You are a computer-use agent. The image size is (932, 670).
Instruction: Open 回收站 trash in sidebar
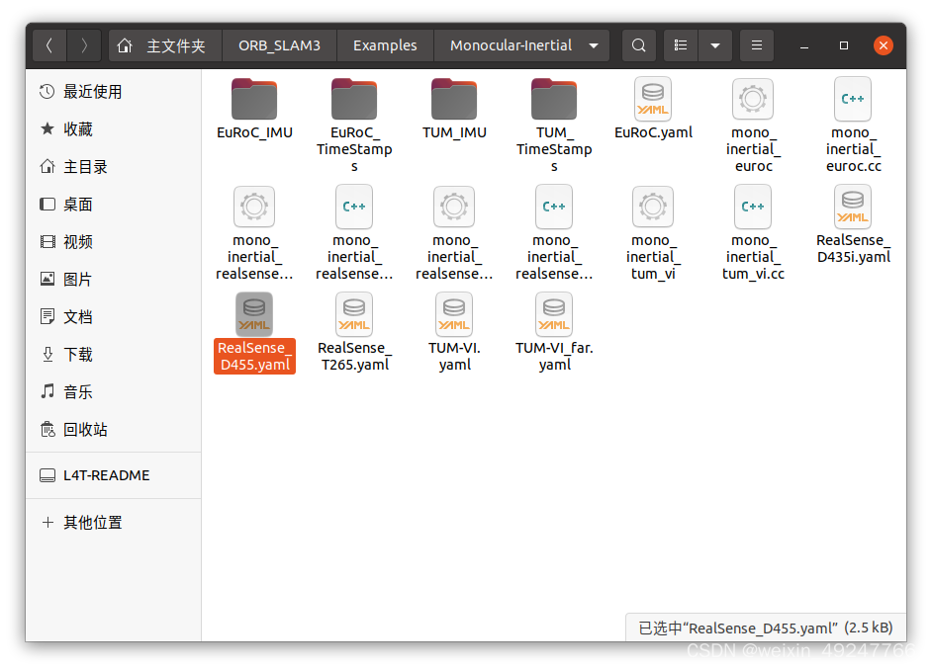coord(114,430)
